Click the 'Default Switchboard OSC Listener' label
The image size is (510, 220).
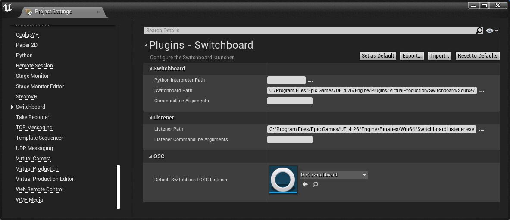pyautogui.click(x=191, y=180)
